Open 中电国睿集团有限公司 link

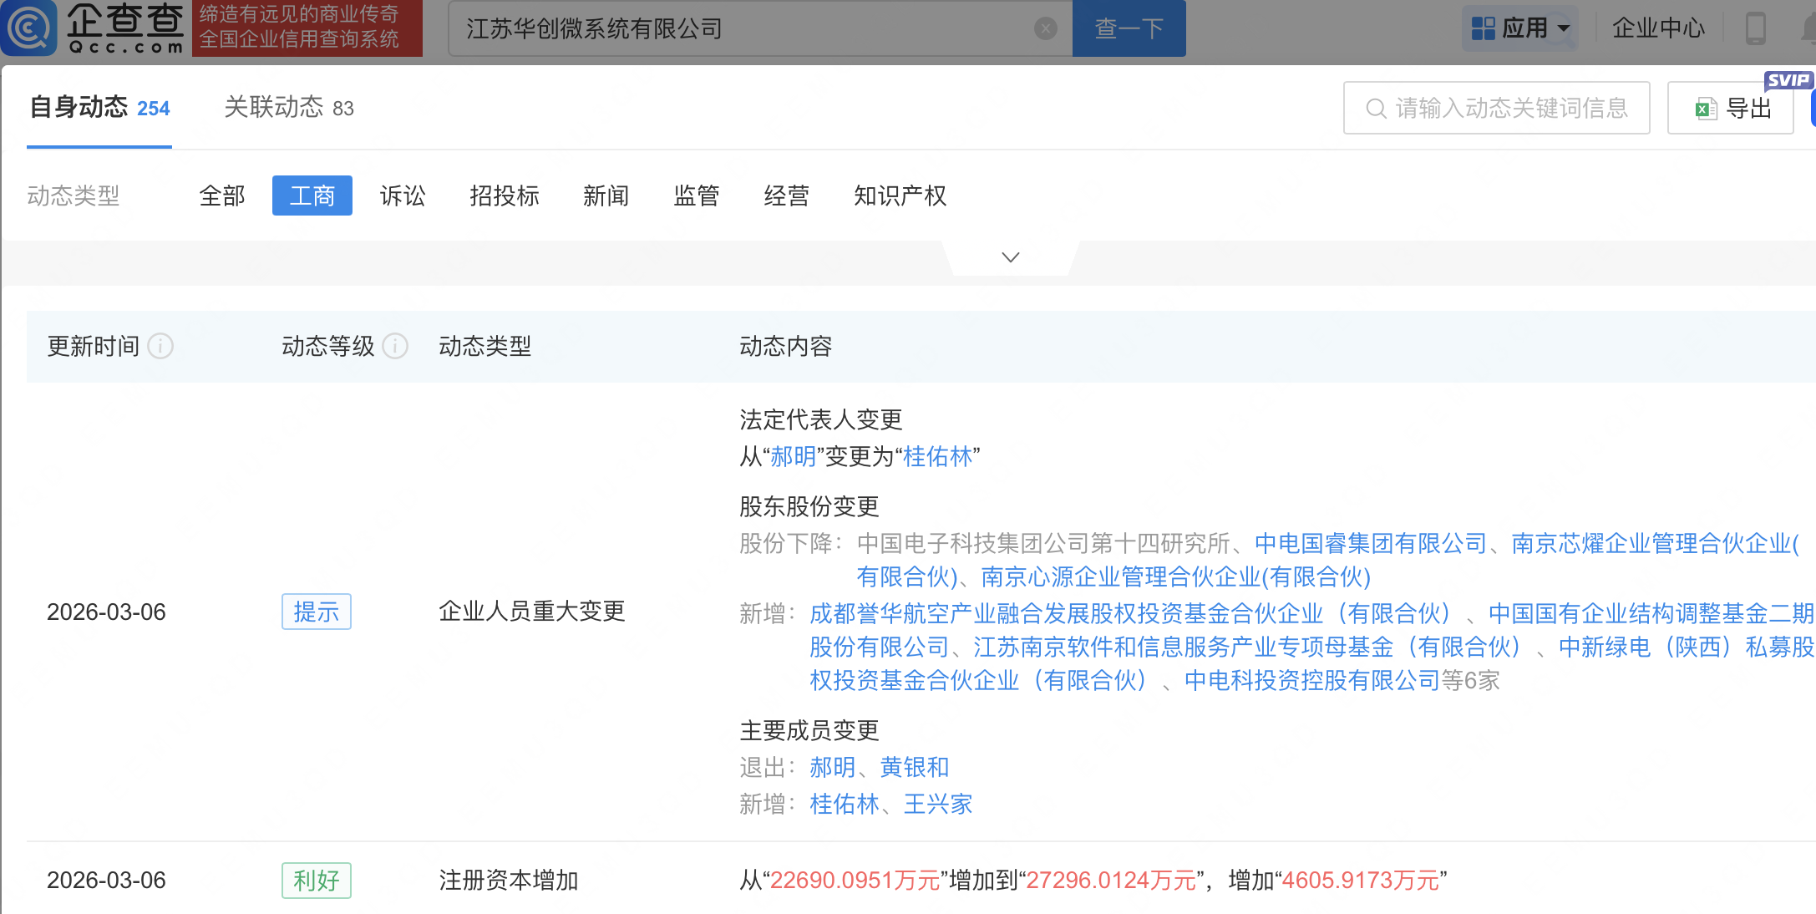[1370, 544]
